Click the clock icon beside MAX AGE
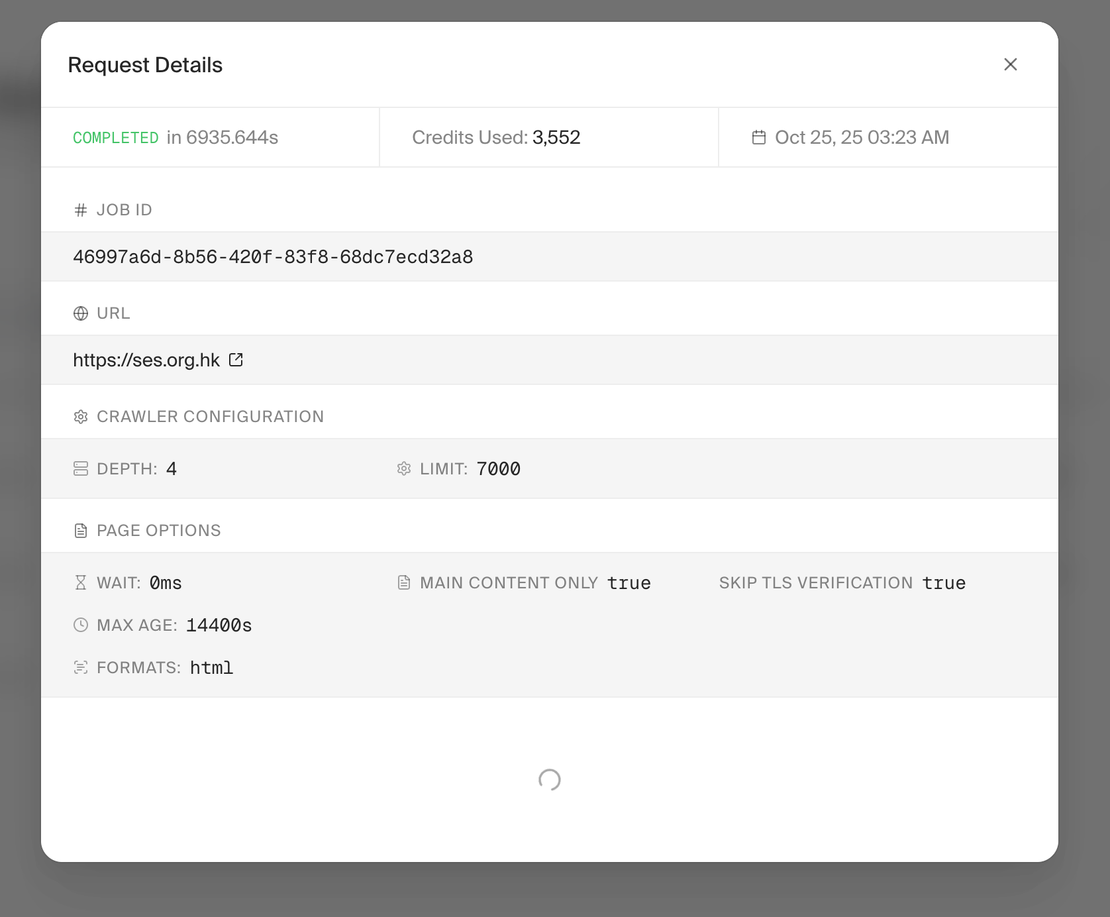The image size is (1110, 917). 81,625
